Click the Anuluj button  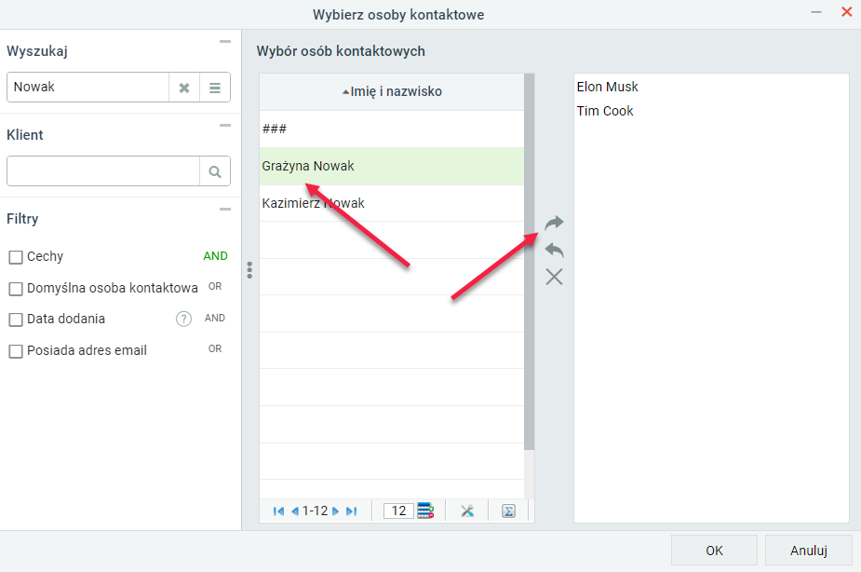808,551
